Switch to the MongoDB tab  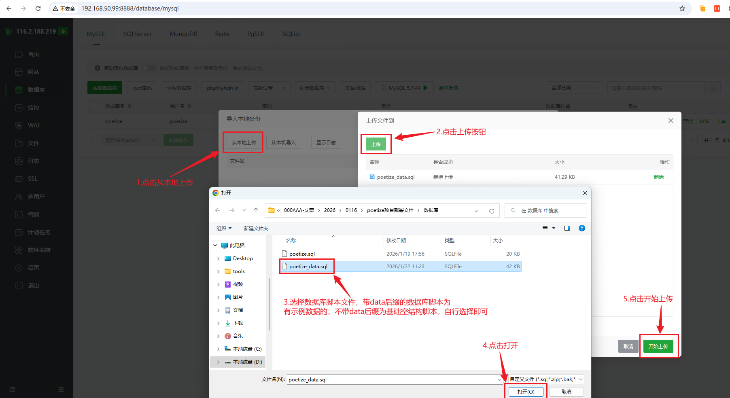[183, 34]
